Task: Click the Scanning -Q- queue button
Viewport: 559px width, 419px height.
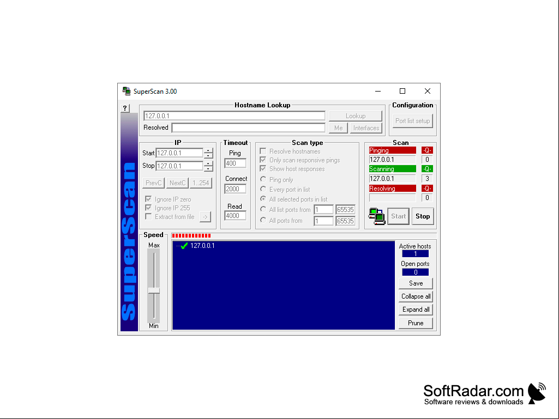Action: click(427, 169)
